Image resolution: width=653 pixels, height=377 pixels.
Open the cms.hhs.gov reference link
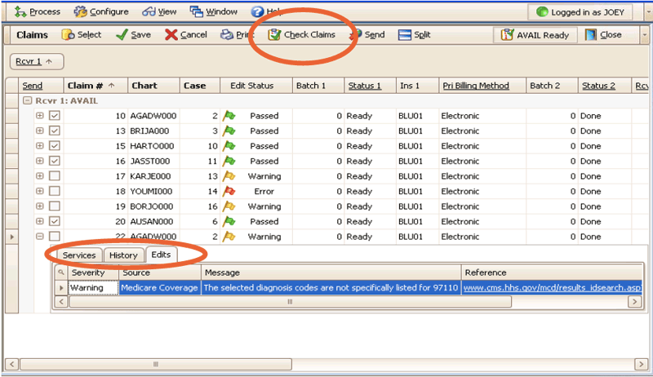tap(553, 287)
